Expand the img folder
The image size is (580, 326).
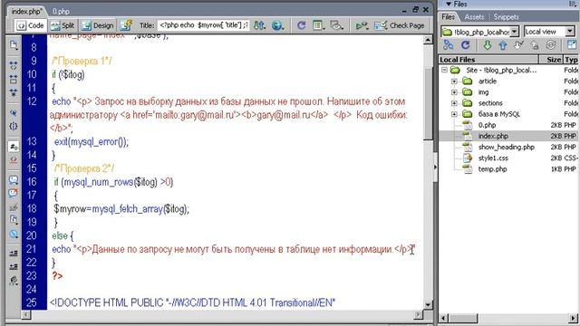454,92
